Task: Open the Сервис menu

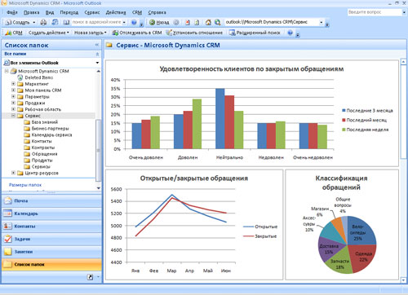Action: tap(92, 12)
